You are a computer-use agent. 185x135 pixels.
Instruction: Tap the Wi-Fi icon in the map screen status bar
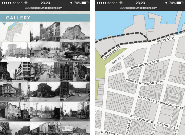tap(121, 3)
